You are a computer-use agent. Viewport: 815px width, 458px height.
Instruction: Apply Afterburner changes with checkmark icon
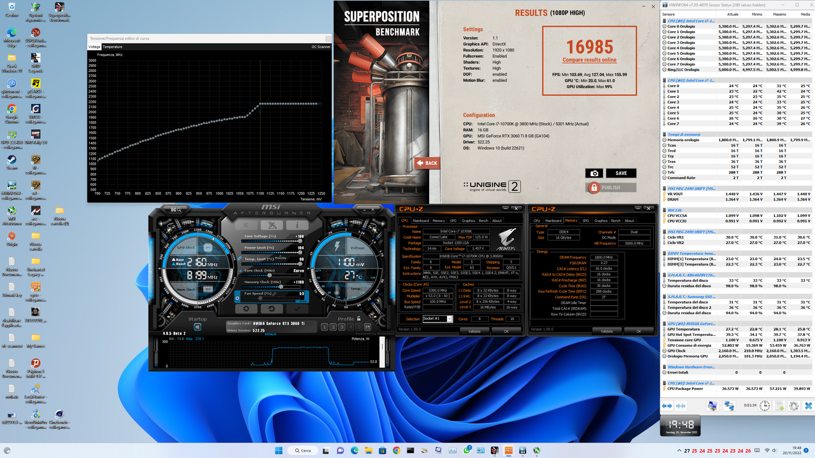297,309
